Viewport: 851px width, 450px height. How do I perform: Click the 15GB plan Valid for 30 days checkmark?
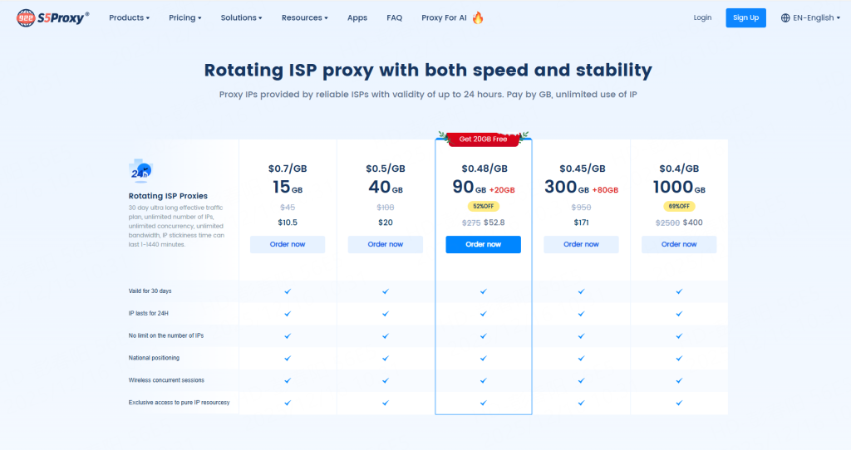[x=288, y=291]
